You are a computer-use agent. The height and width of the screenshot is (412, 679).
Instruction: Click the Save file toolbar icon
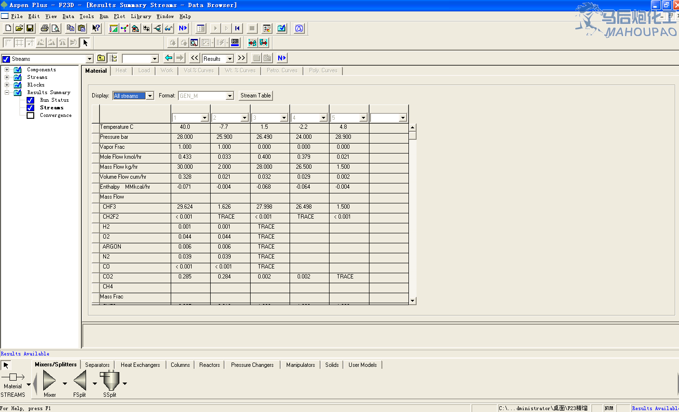click(x=30, y=29)
